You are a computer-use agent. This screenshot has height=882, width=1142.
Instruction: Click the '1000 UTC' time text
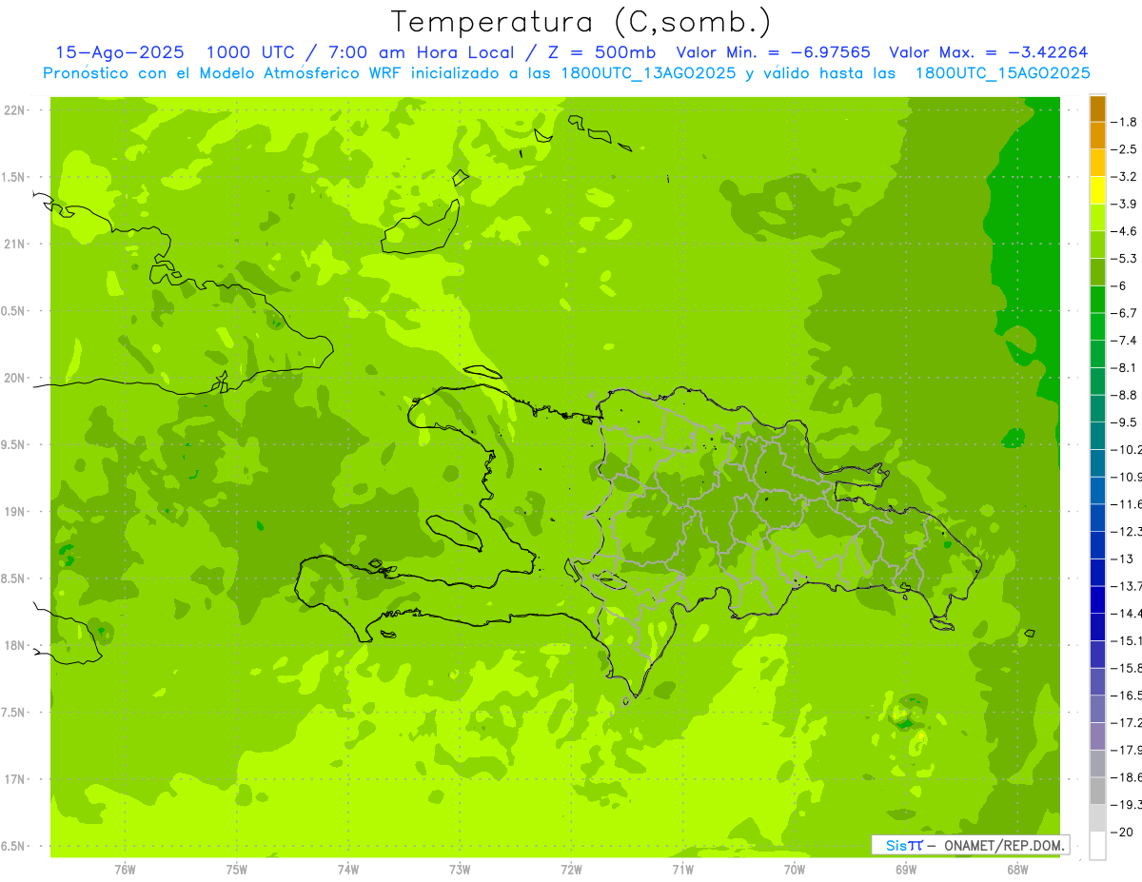pyautogui.click(x=250, y=52)
